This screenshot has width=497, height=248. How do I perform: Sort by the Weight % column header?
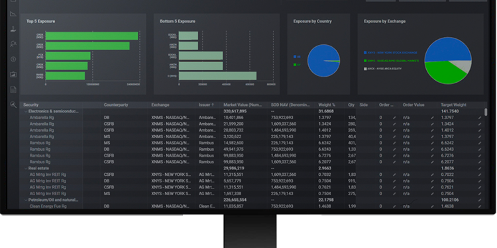click(327, 105)
